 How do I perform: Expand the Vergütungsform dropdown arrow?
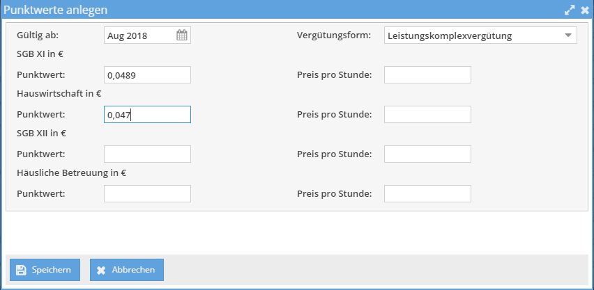tap(568, 35)
